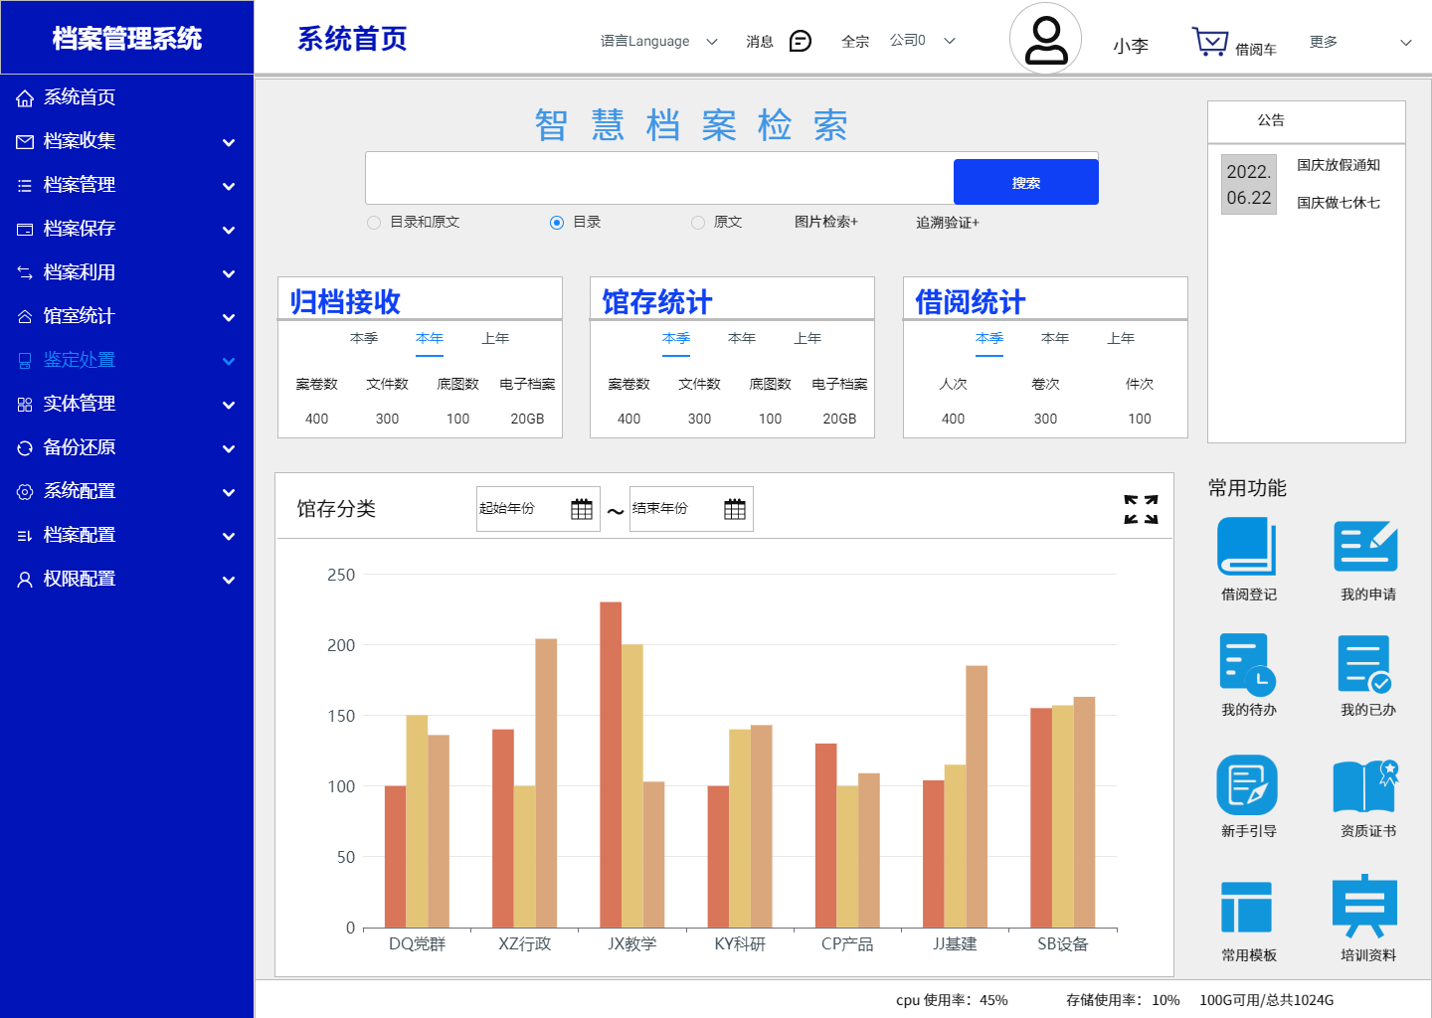Click the 新手引导 guide icon
This screenshot has height=1018, width=1432.
(x=1247, y=784)
